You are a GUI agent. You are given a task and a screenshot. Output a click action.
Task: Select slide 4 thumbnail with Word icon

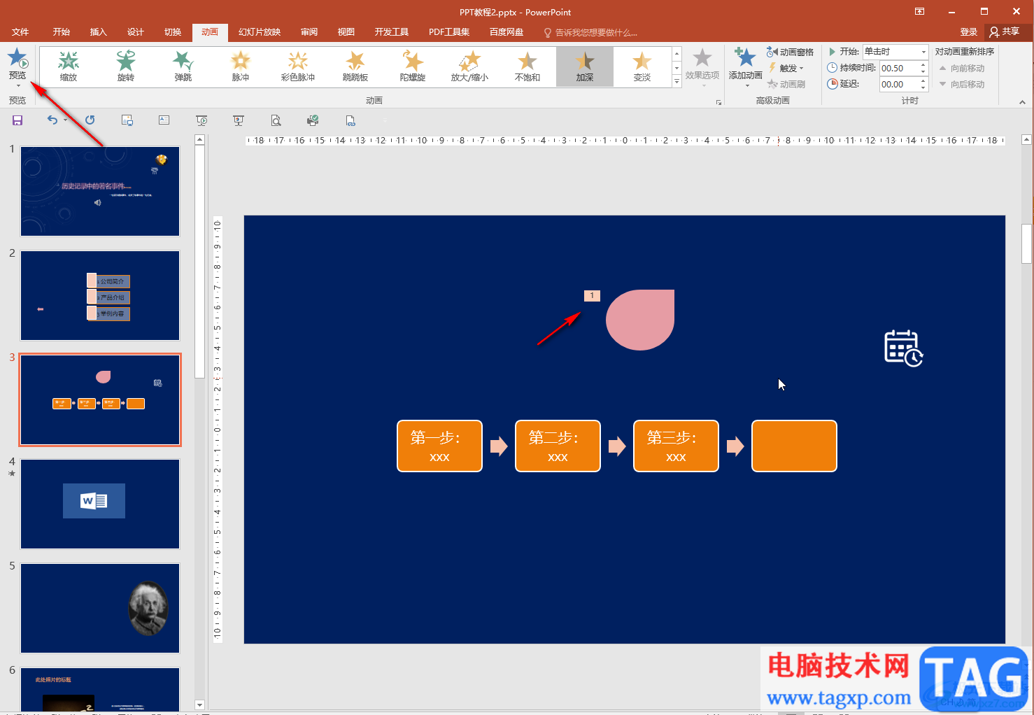tap(100, 504)
